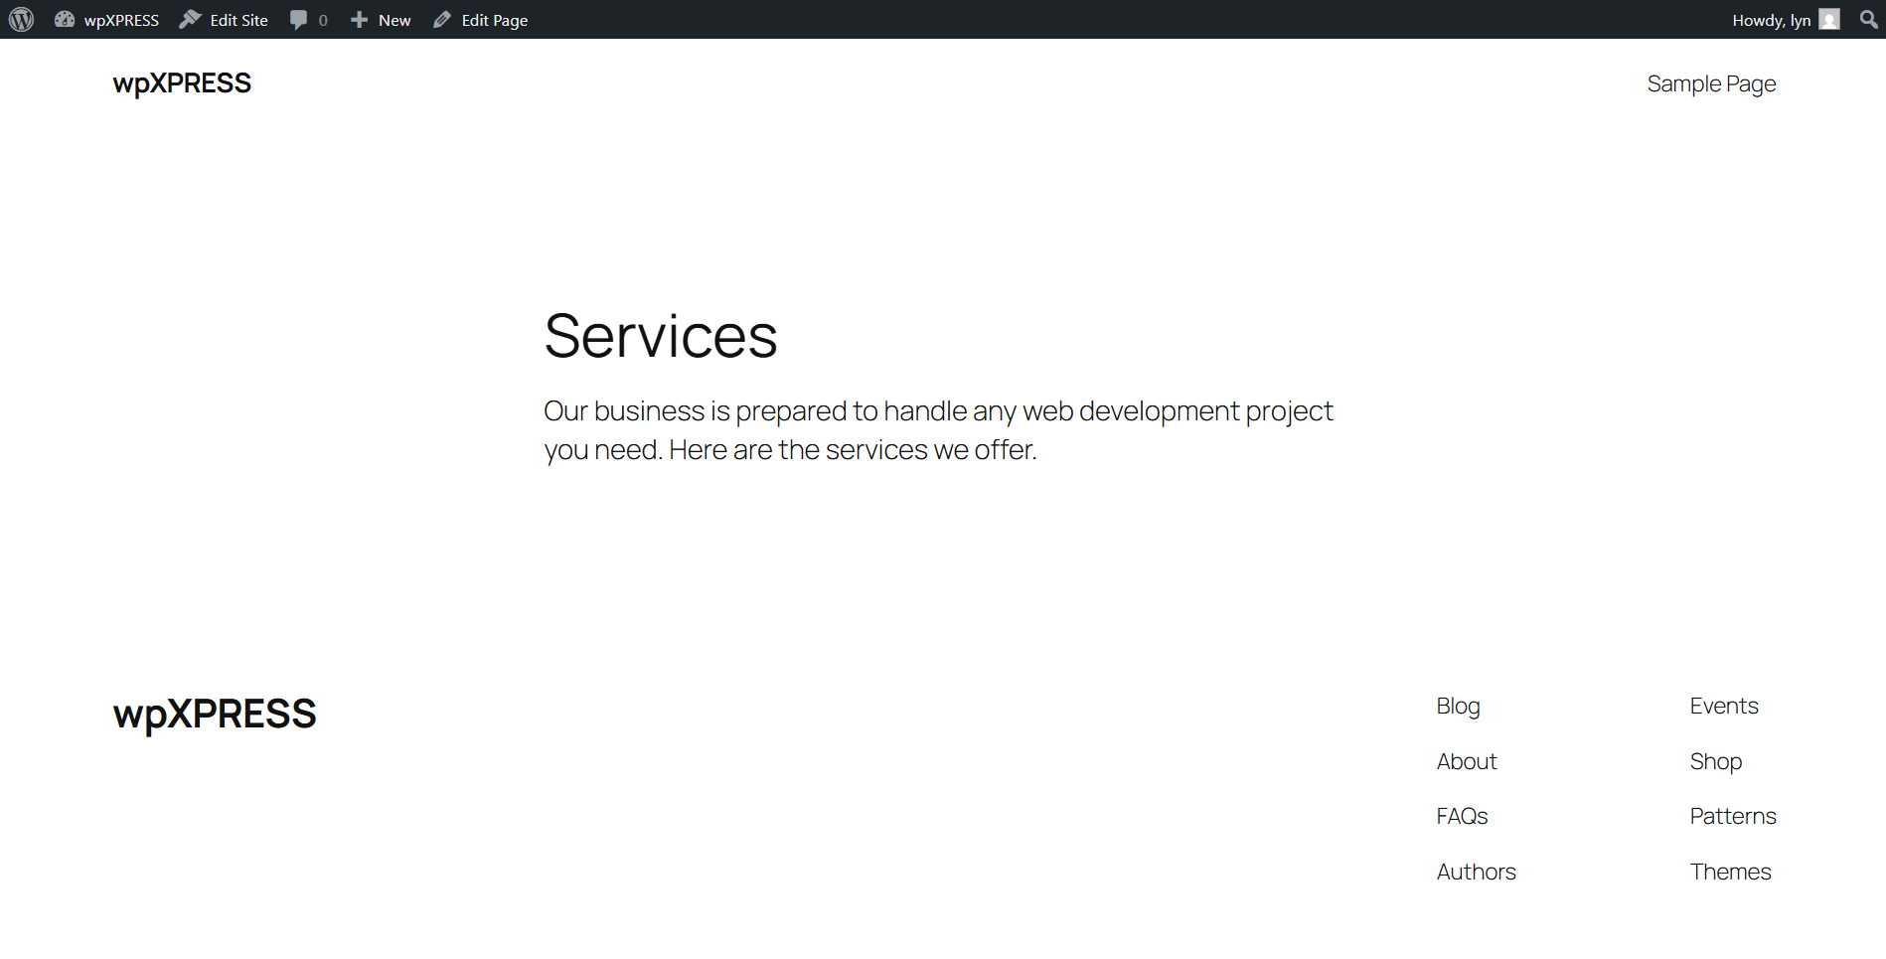Open the Events footer link

coord(1723,706)
